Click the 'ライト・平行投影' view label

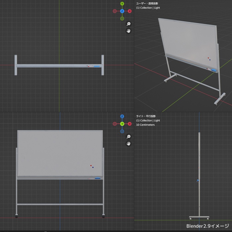tap(146, 116)
